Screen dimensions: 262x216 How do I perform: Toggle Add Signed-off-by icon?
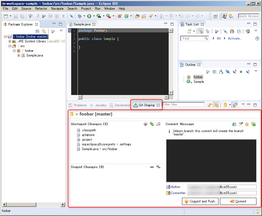(x=241, y=124)
